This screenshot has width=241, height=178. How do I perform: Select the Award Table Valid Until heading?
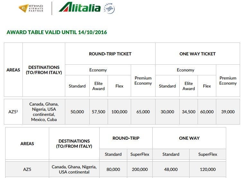(57, 33)
